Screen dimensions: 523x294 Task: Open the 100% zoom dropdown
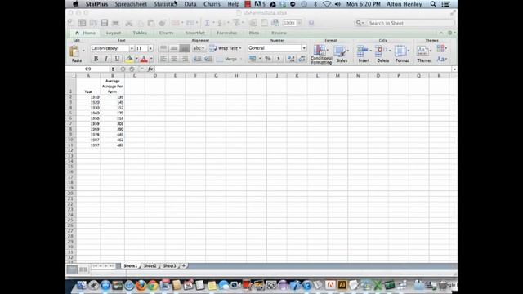pyautogui.click(x=300, y=23)
